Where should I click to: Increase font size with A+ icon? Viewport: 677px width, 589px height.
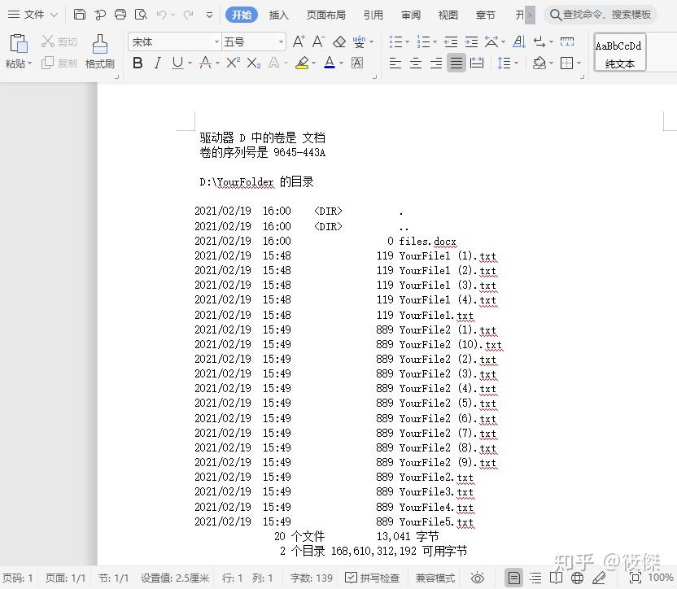[299, 41]
